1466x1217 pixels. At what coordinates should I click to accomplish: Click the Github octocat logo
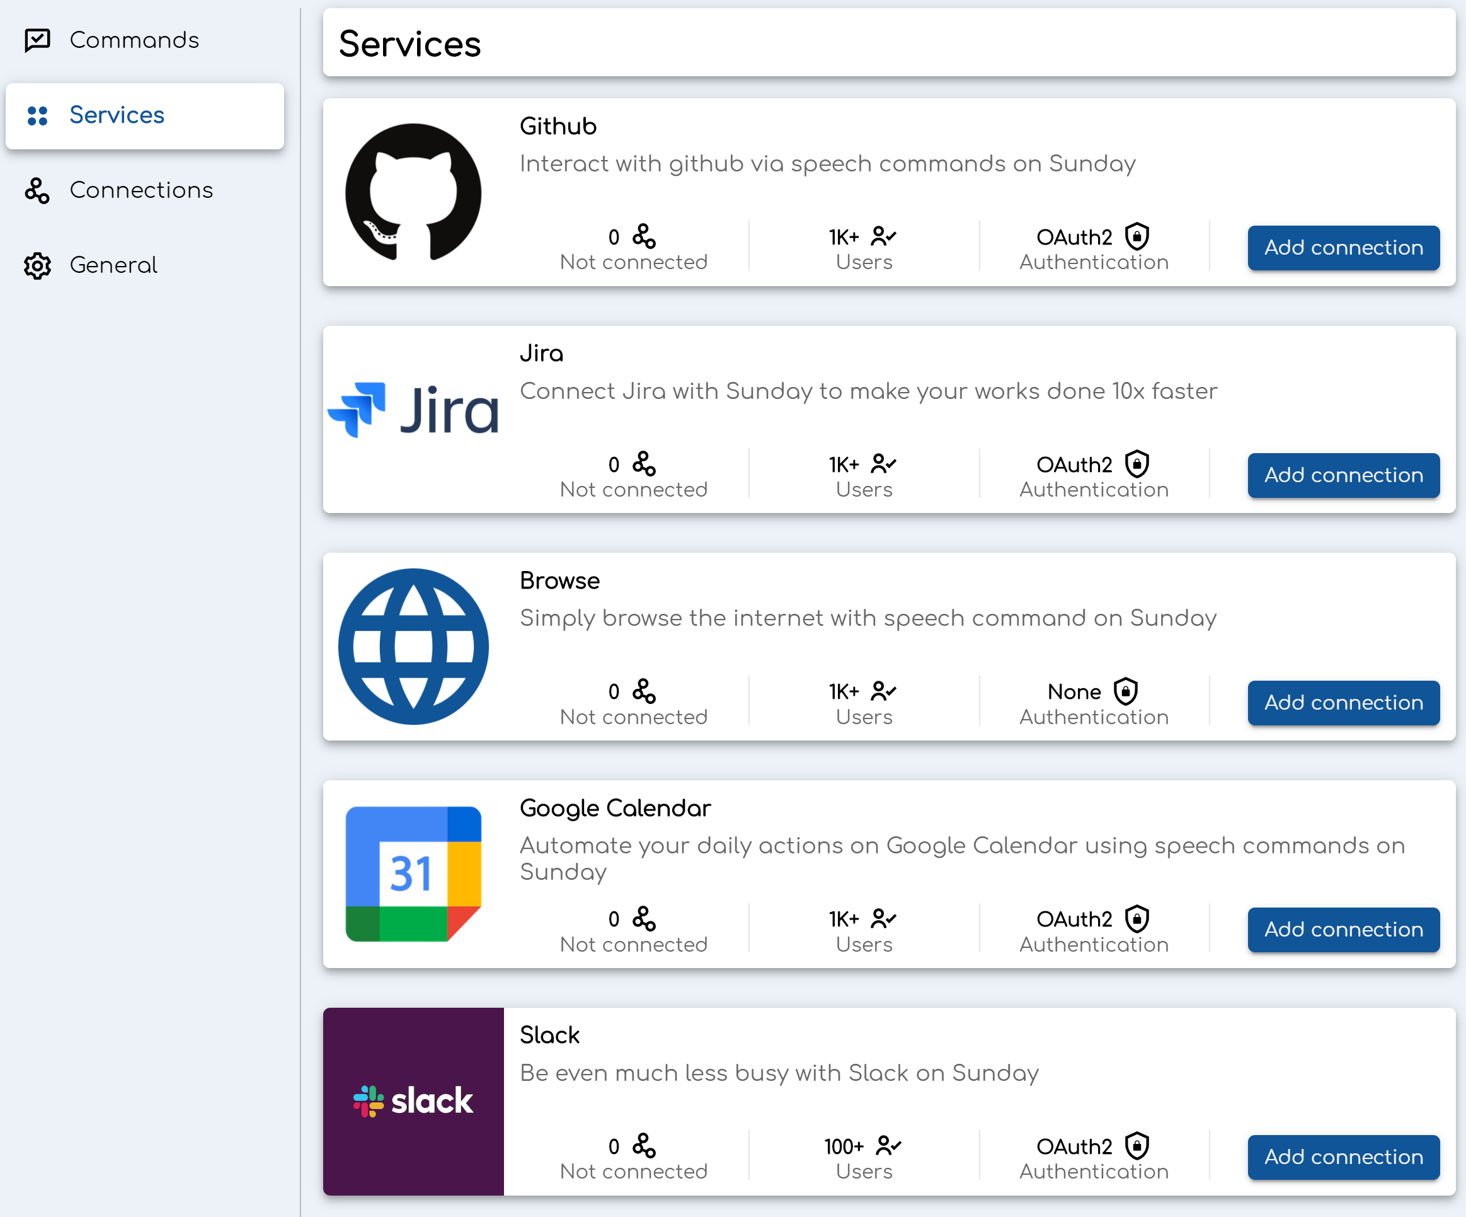click(413, 193)
